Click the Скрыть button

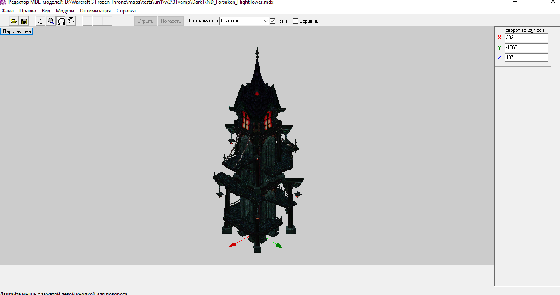coord(145,21)
